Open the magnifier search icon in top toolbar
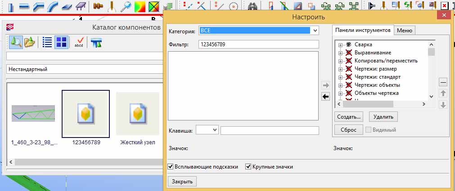Viewport: 455px width, 191px height. click(126, 7)
